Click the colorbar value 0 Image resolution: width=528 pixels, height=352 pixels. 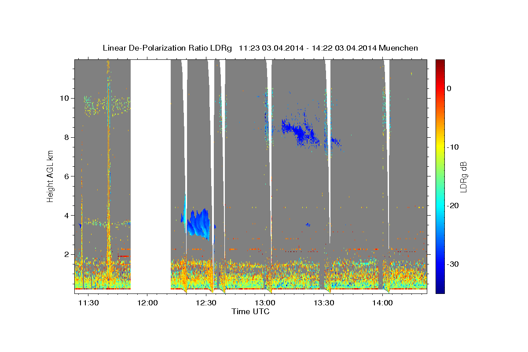[x=449, y=88]
